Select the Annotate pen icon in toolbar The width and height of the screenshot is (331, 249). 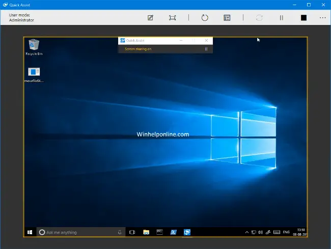point(150,18)
